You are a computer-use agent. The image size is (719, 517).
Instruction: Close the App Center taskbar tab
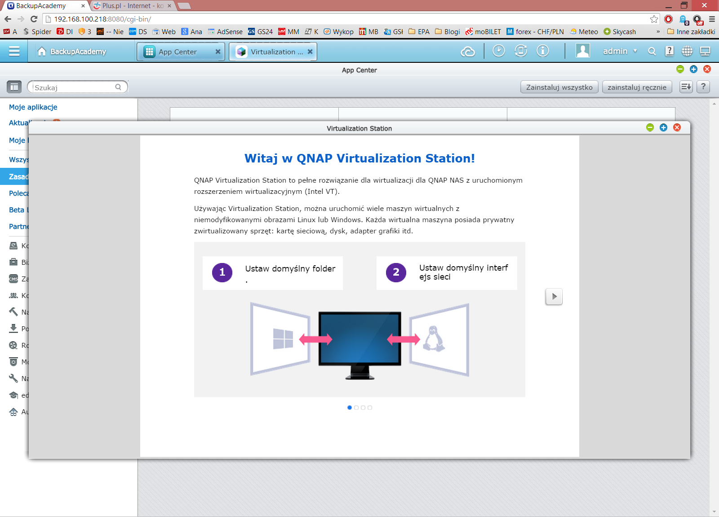tap(218, 52)
